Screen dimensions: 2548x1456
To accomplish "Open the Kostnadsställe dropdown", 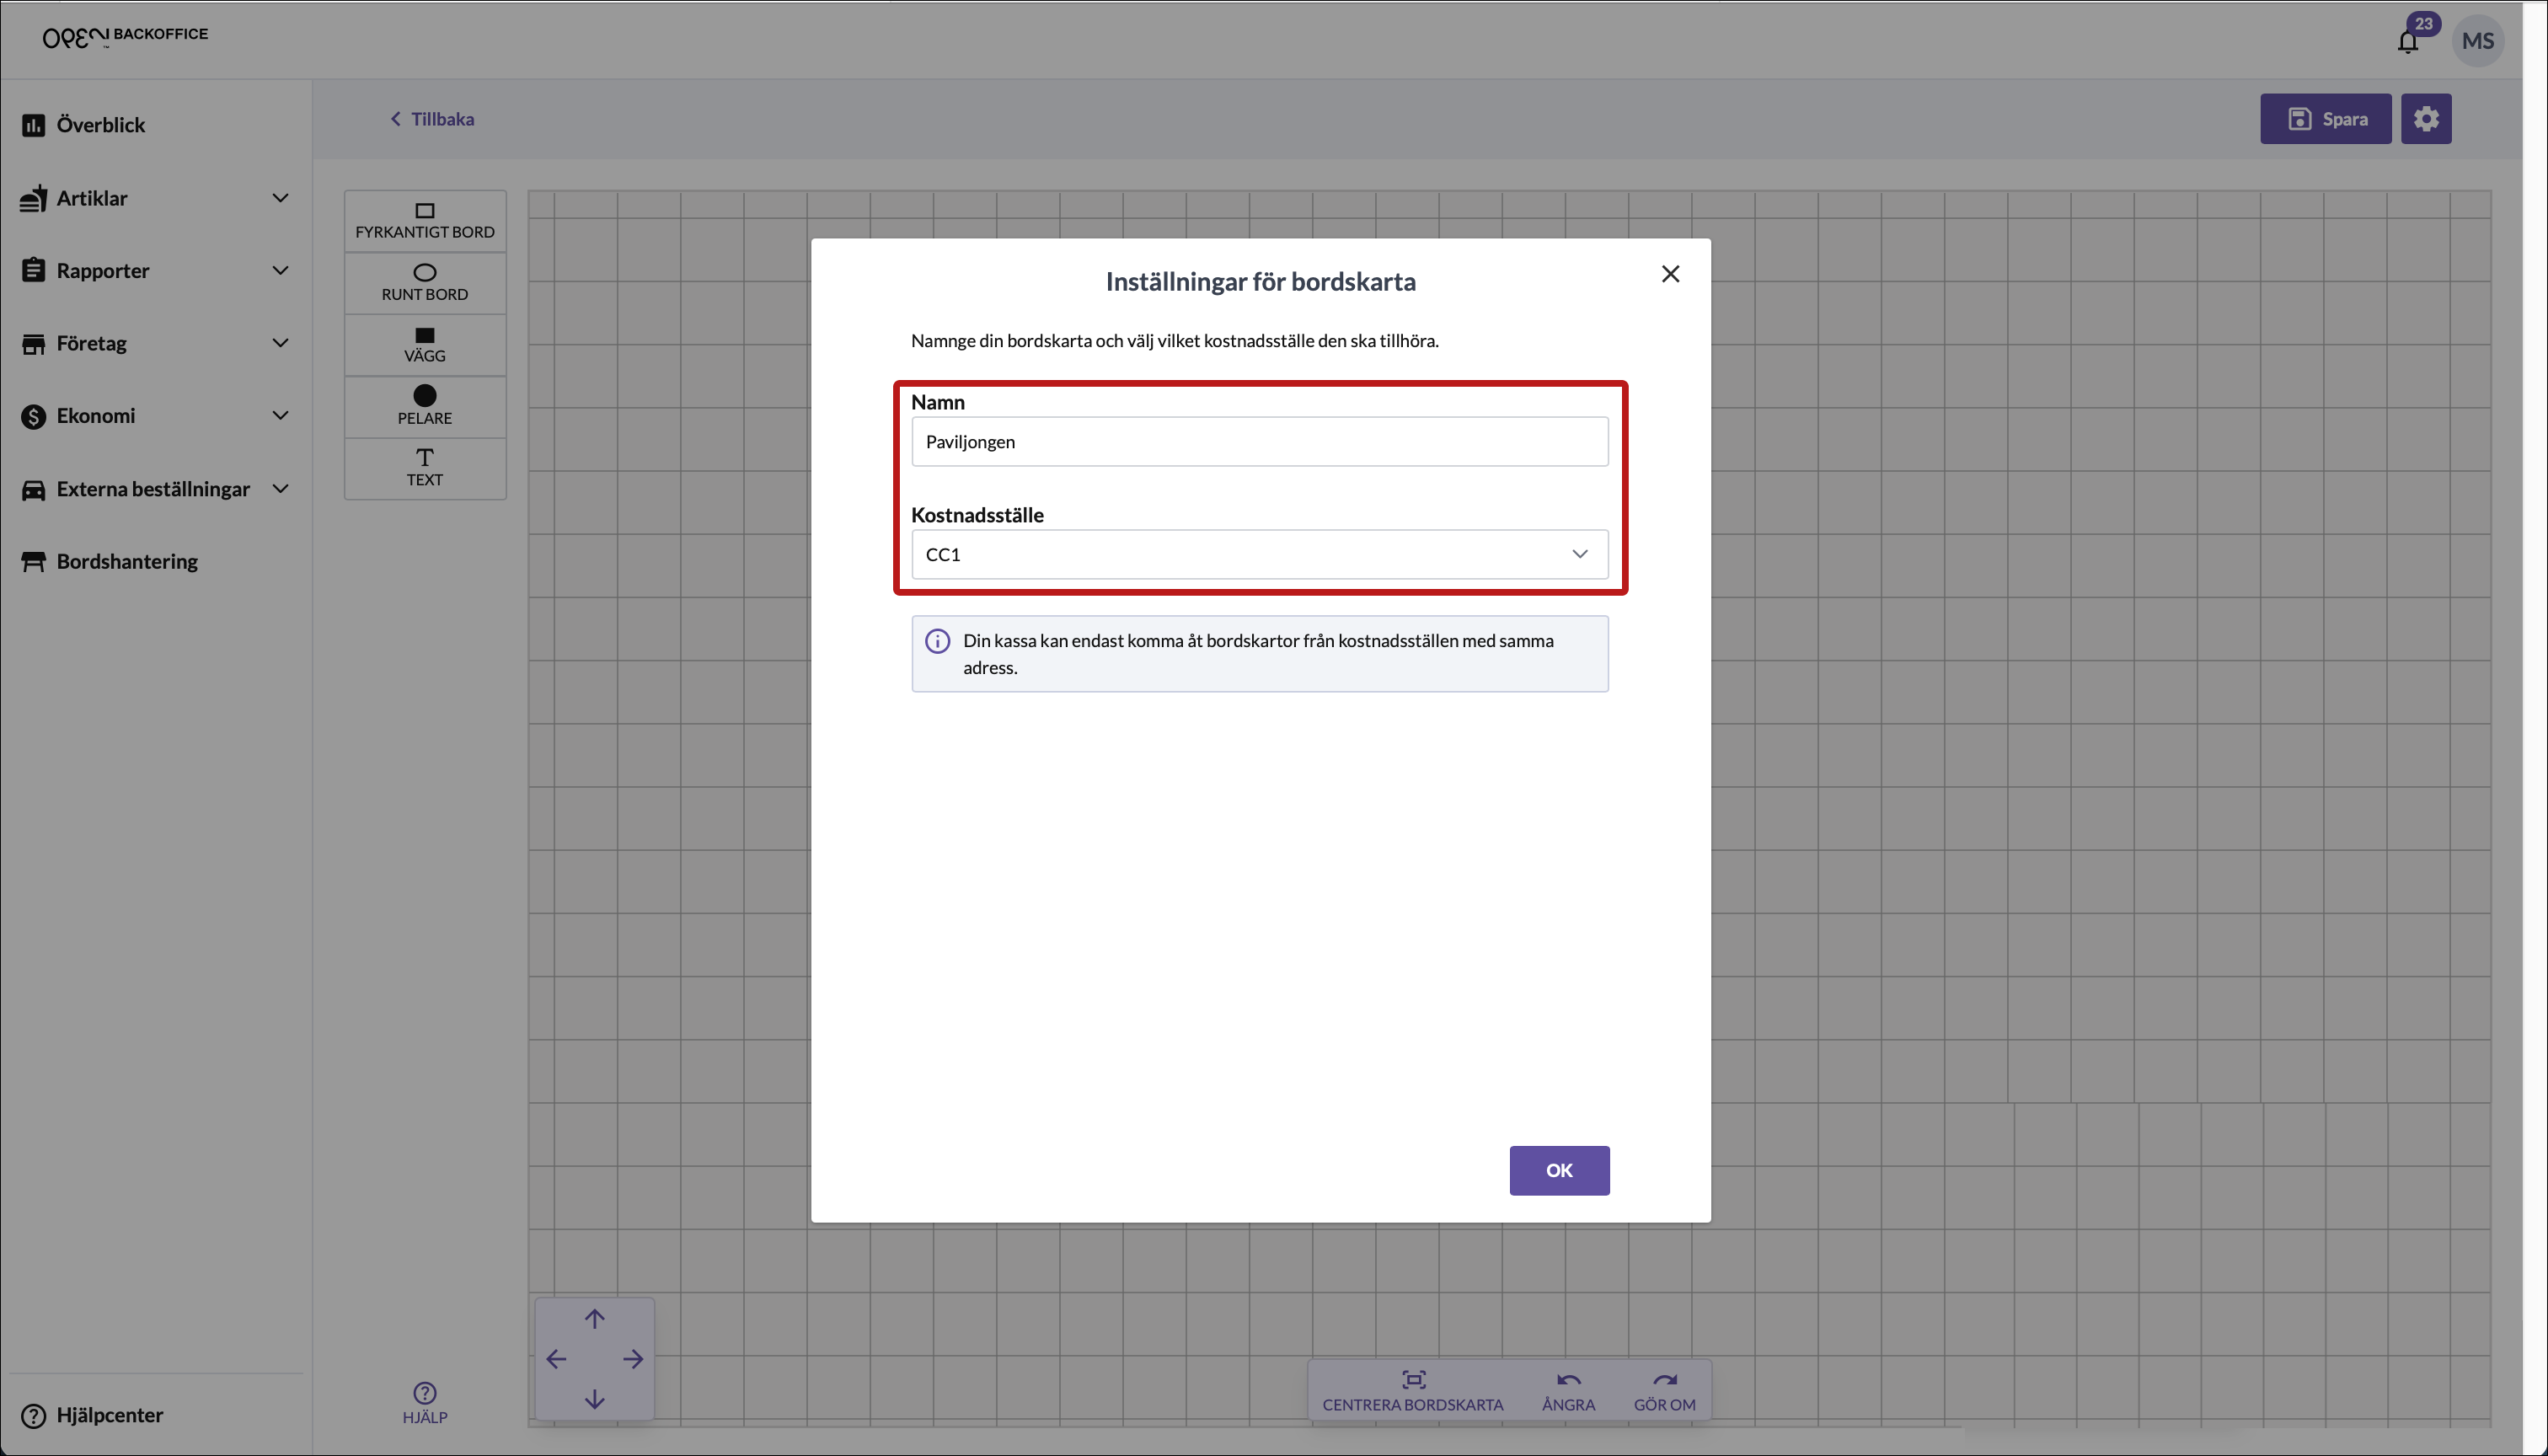I will point(1259,554).
